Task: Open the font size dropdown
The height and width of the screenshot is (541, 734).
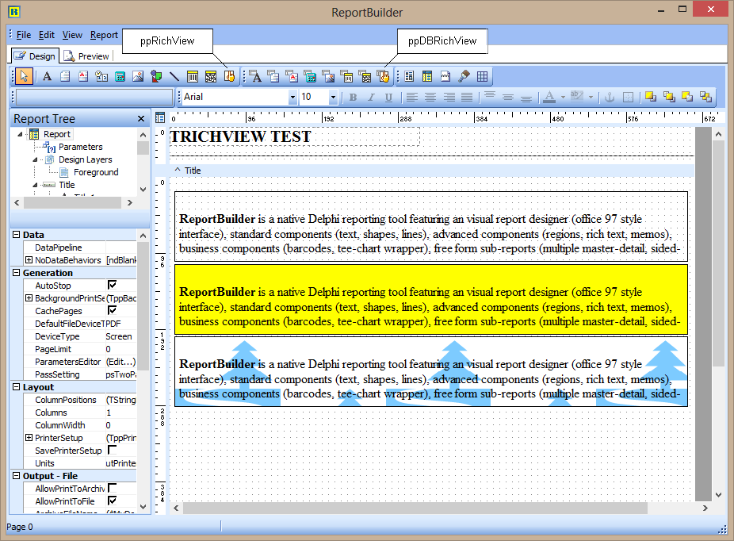Action: [x=333, y=98]
